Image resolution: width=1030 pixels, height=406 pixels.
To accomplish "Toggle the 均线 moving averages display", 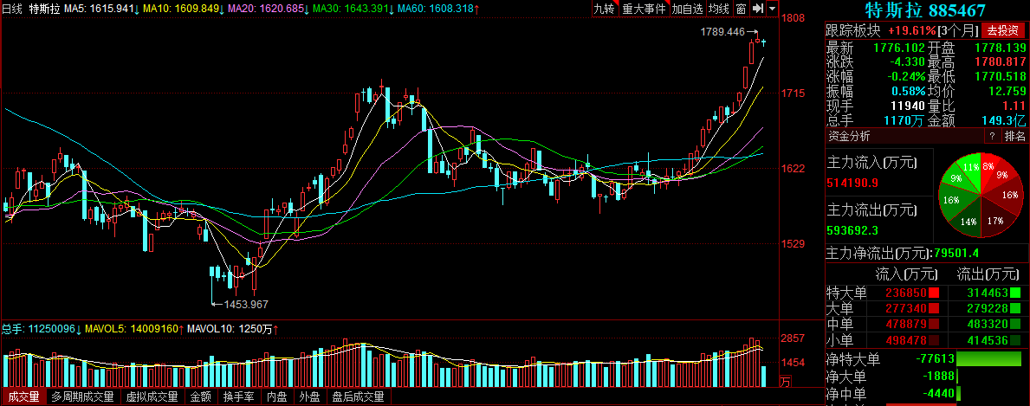I will [x=719, y=9].
